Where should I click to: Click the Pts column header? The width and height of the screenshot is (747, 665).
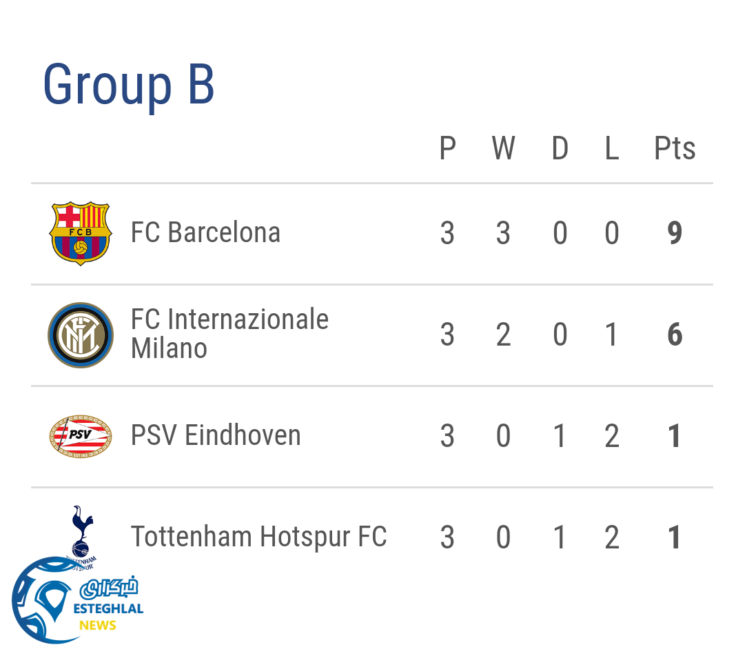[x=675, y=148]
